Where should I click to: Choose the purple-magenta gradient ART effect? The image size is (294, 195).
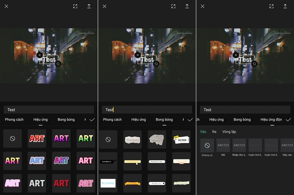click(x=61, y=138)
